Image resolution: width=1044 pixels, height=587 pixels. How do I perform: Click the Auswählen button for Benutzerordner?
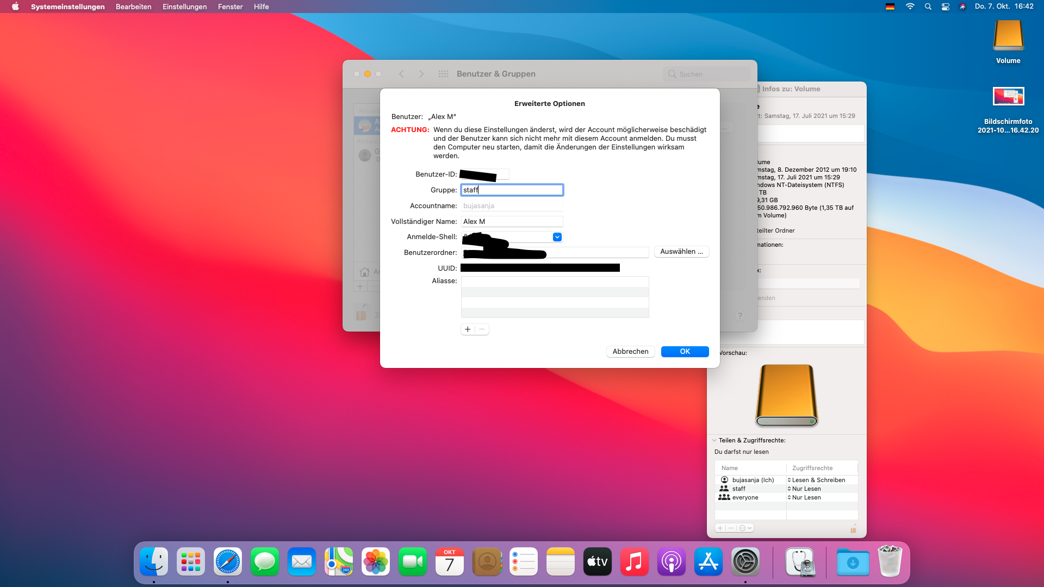tap(681, 252)
